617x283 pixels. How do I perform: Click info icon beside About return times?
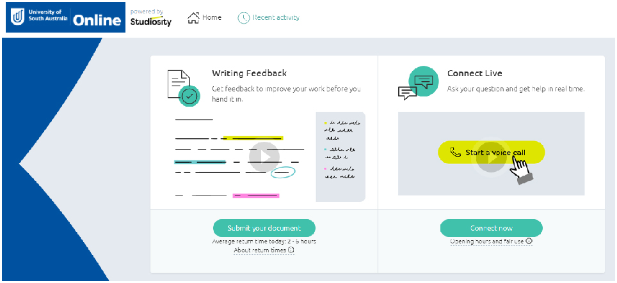click(291, 250)
